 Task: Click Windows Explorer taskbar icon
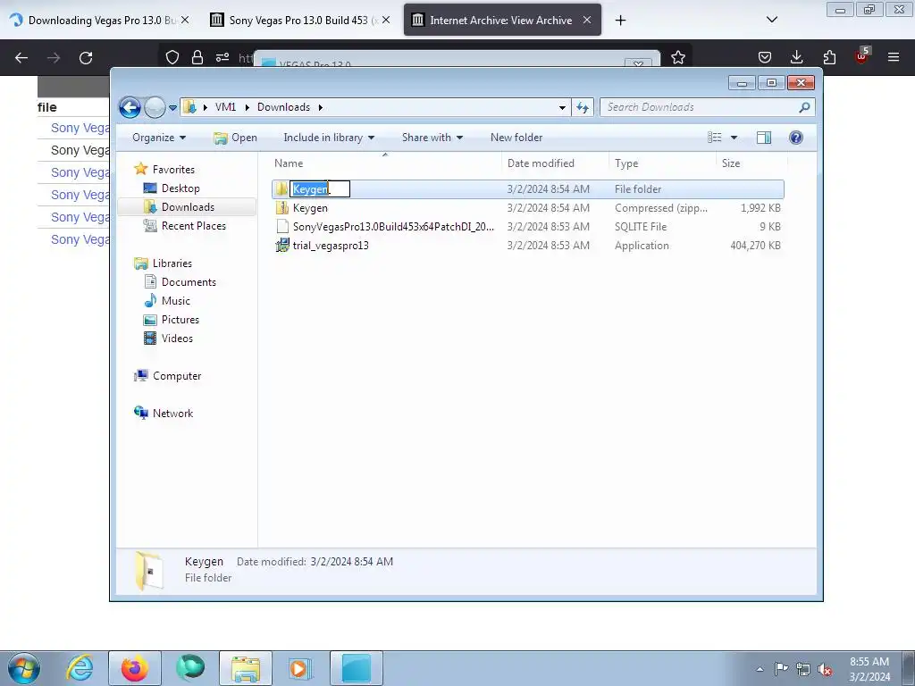pos(246,668)
